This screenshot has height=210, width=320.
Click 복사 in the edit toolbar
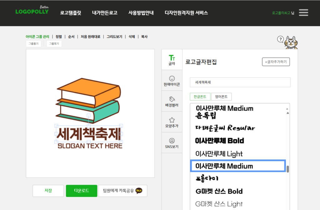coord(144,37)
